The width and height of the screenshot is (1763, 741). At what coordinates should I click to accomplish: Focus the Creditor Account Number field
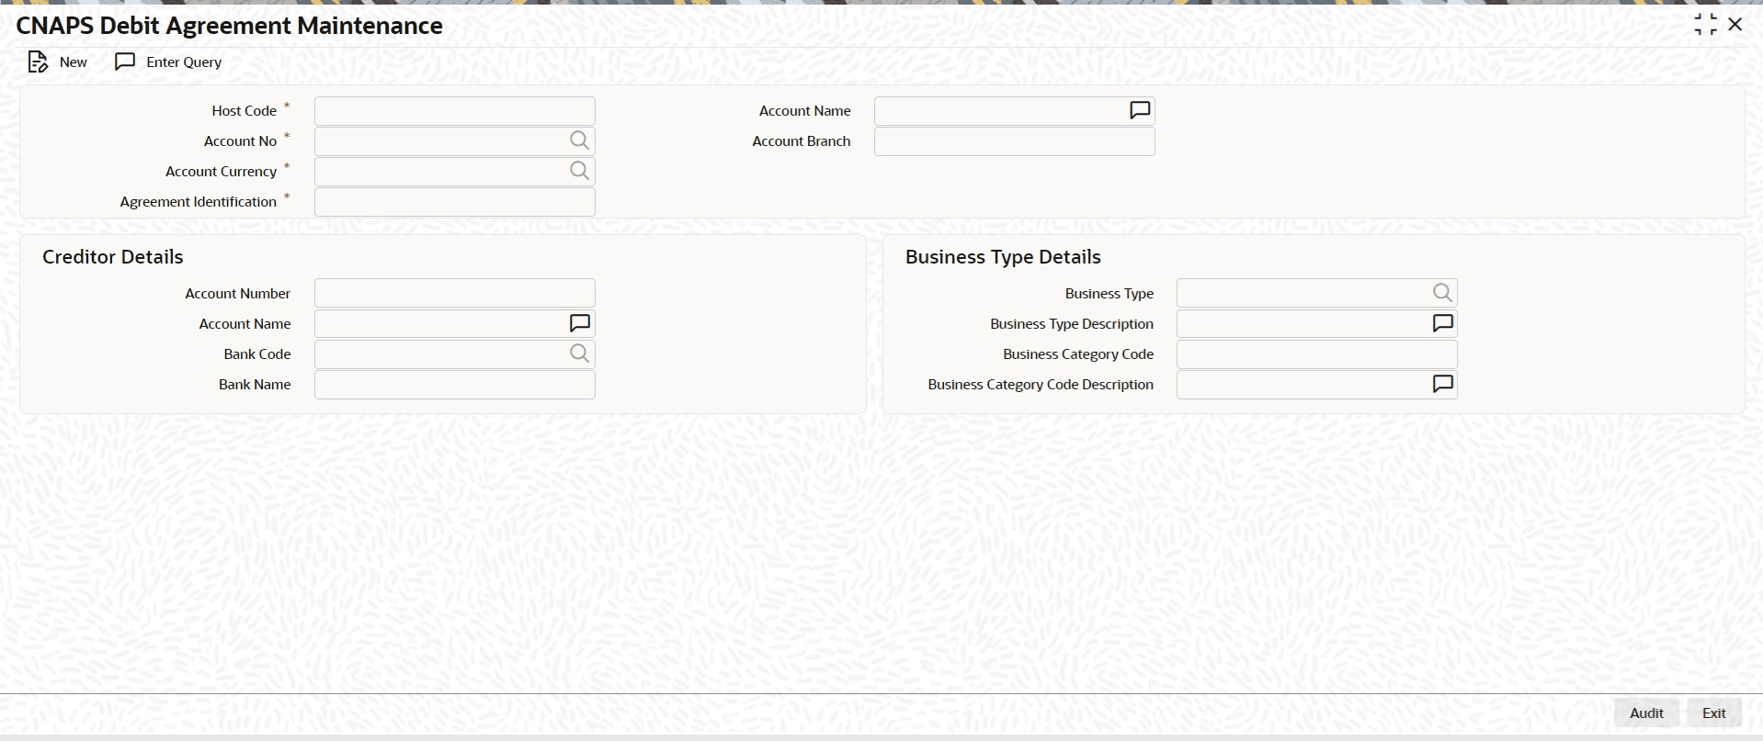point(455,294)
